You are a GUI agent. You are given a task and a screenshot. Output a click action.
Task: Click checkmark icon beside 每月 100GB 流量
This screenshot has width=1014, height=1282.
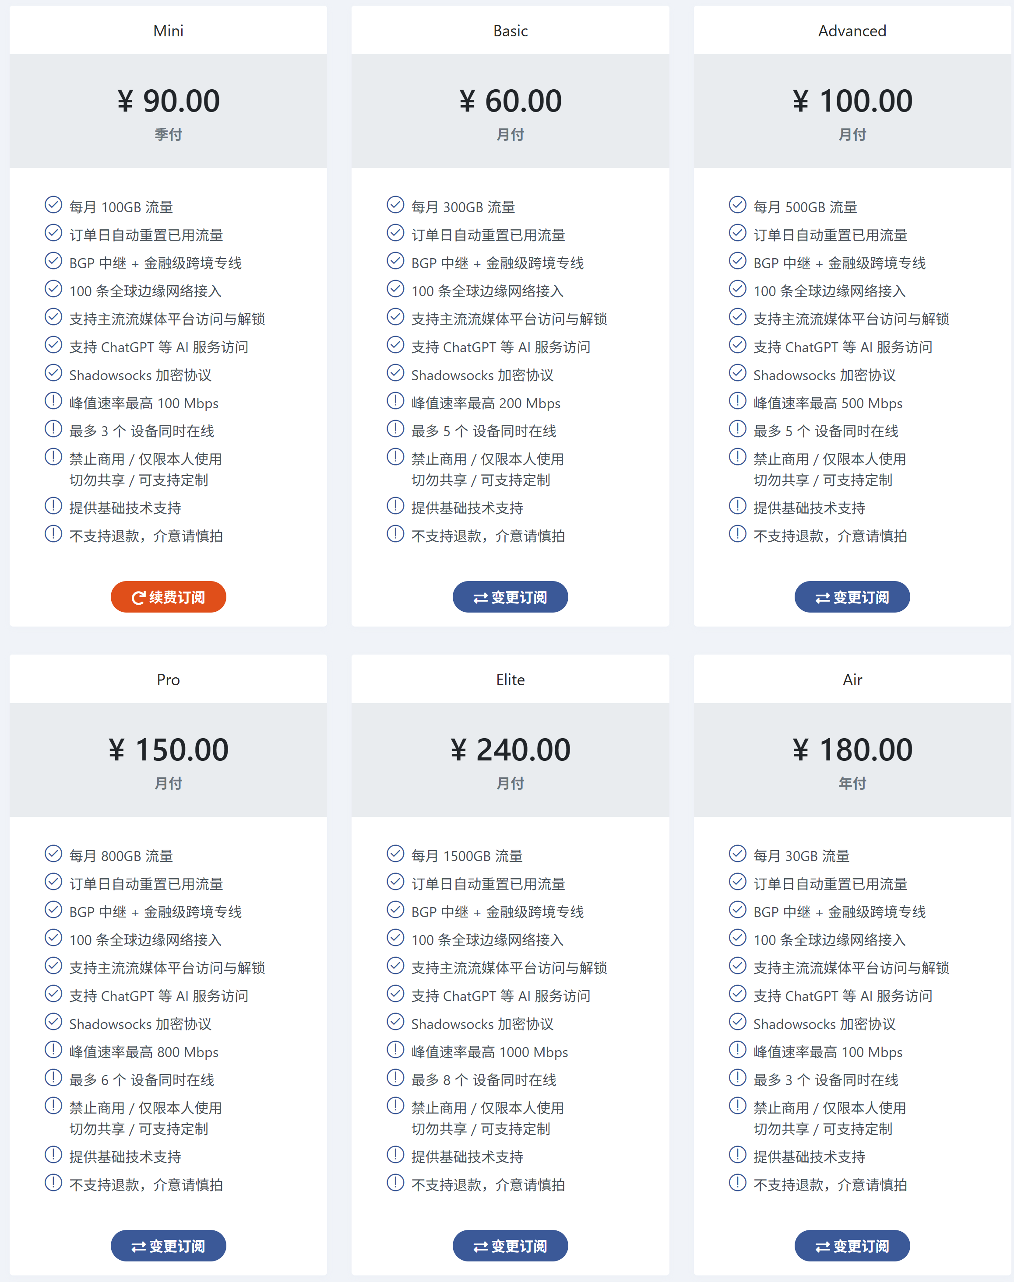click(x=53, y=205)
